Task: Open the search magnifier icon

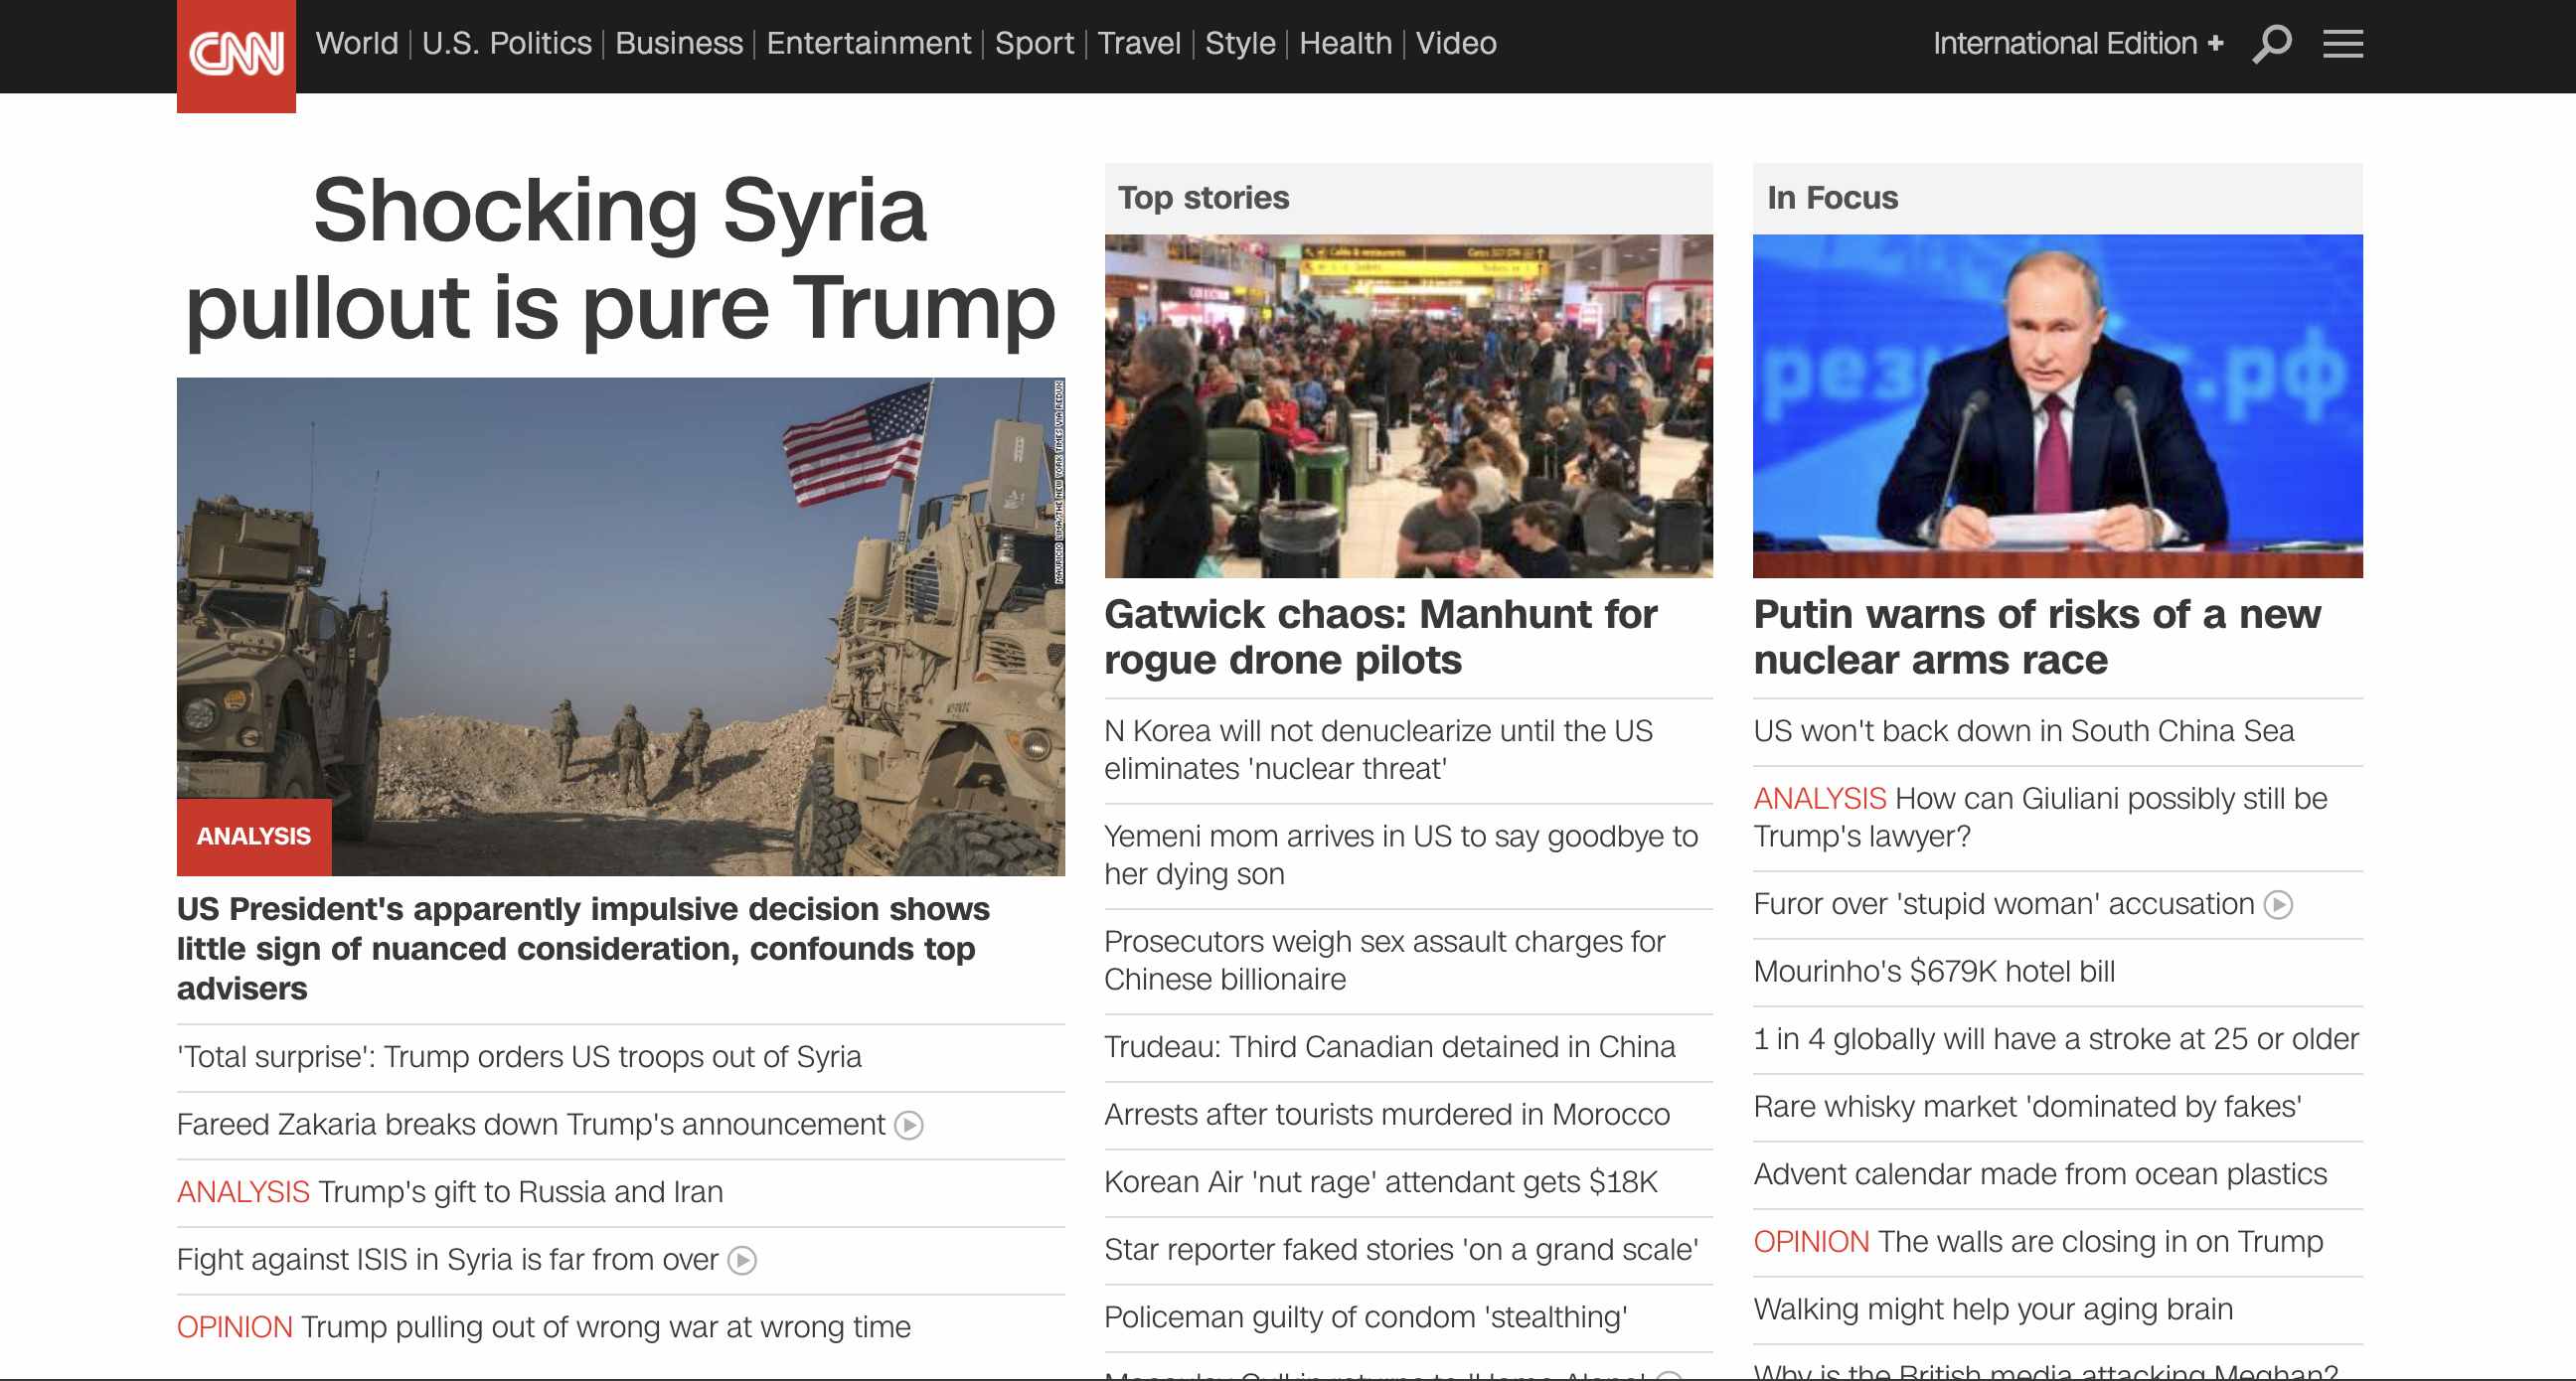Action: coord(2271,44)
